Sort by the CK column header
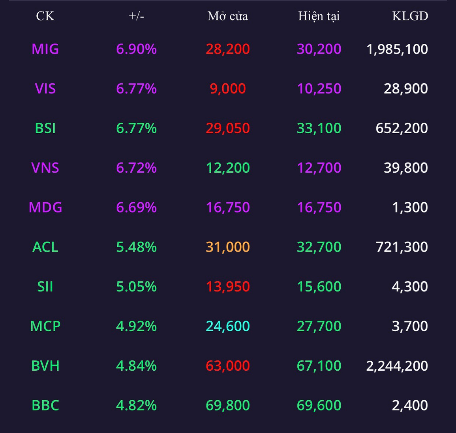 pos(45,16)
